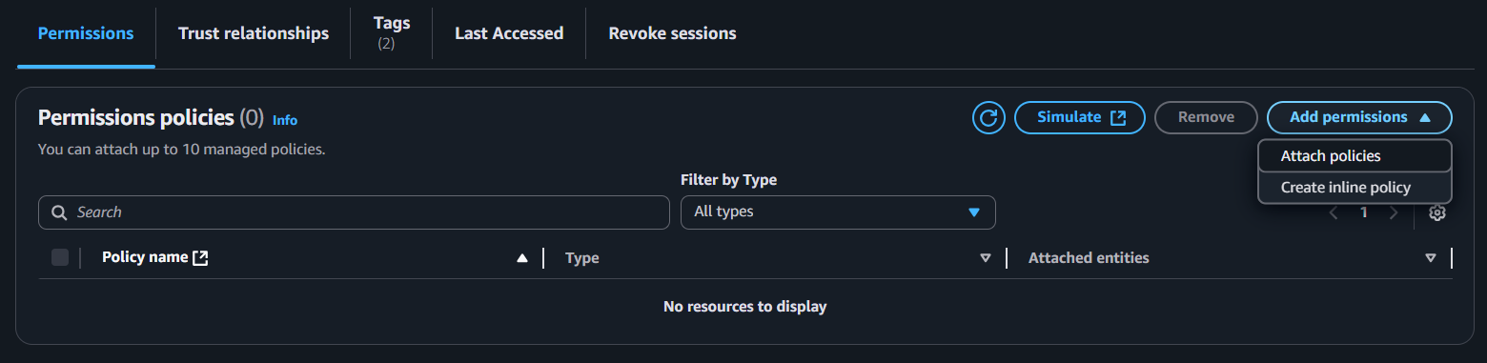This screenshot has height=363, width=1487.
Task: Sort by Attached entities column arrow
Action: pos(1430,258)
